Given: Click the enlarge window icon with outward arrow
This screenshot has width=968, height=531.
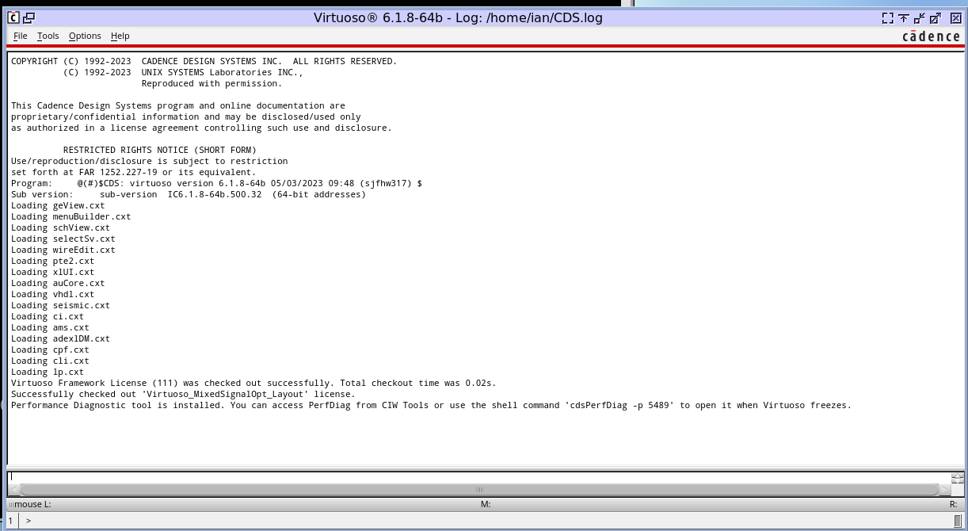Looking at the screenshot, I should coord(936,17).
